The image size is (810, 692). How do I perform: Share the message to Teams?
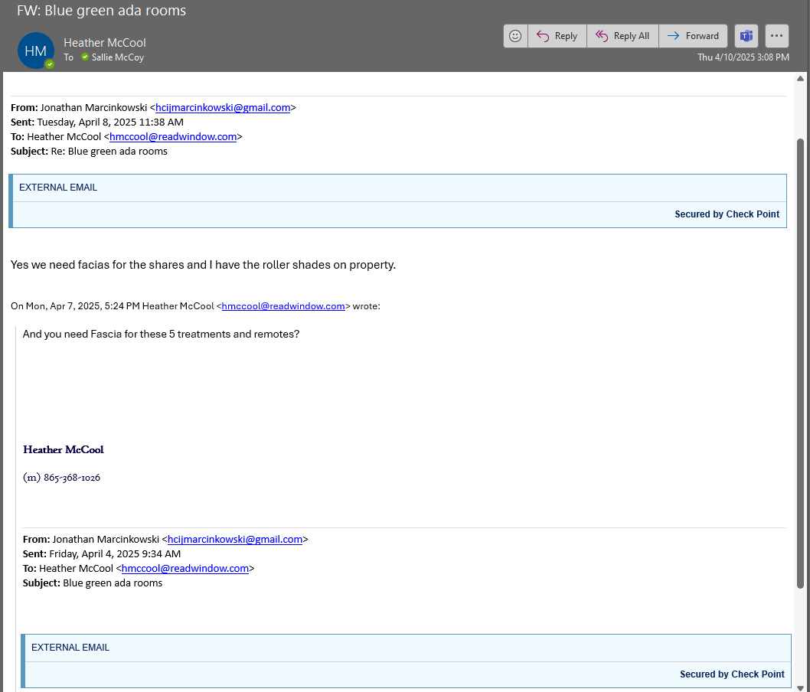746,36
